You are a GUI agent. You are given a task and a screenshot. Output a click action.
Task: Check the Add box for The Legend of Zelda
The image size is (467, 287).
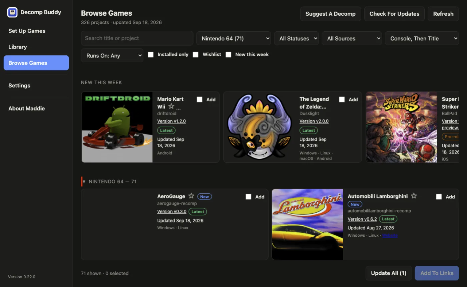342,99
